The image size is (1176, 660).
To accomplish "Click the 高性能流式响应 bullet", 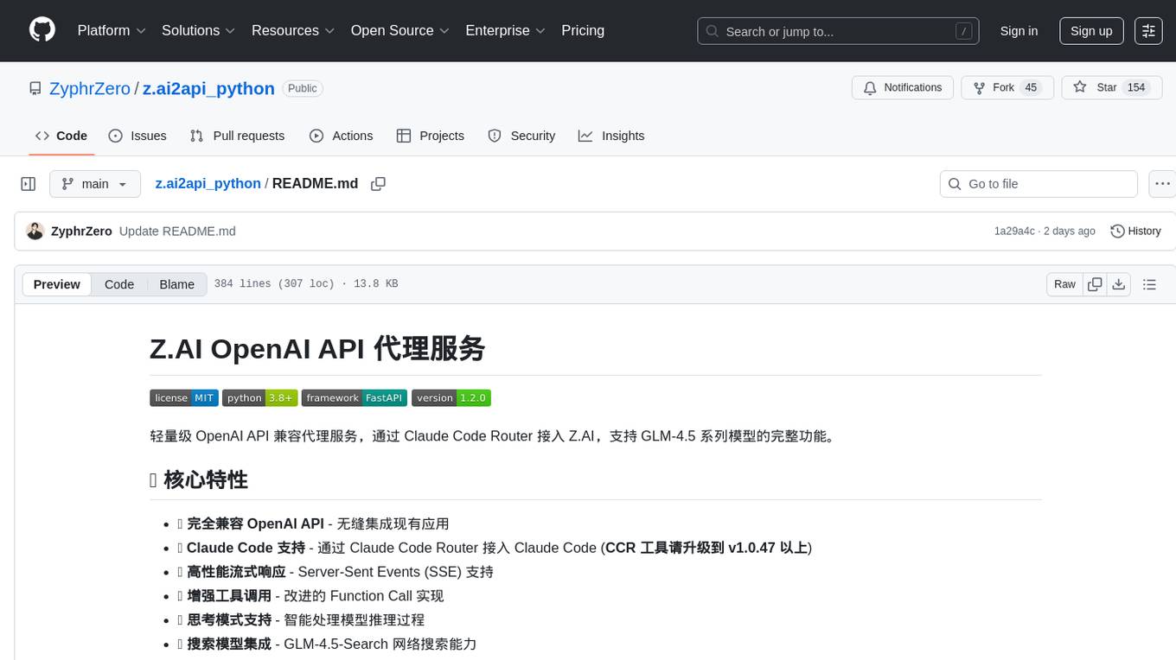I will tap(336, 572).
